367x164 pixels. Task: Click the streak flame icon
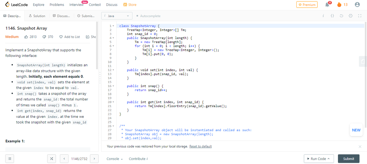[339, 5]
